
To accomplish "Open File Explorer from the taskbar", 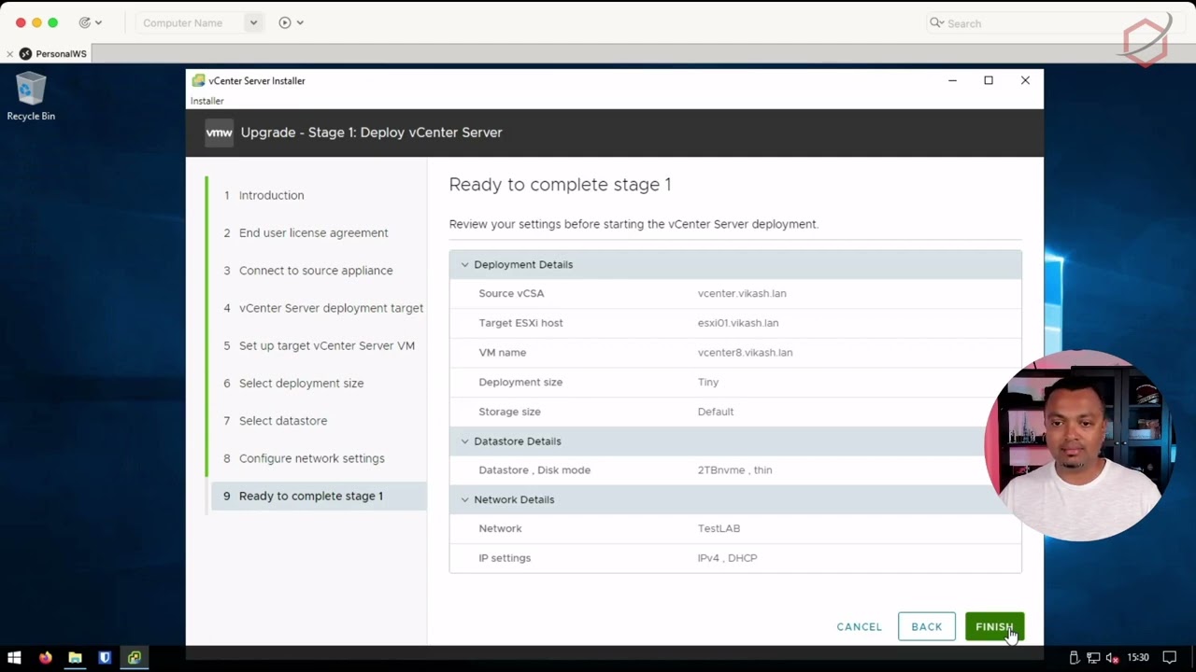I will click(x=75, y=658).
